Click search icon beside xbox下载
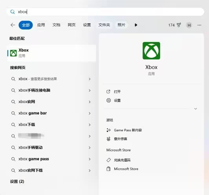This screenshot has height=195, width=209. tap(13, 125)
